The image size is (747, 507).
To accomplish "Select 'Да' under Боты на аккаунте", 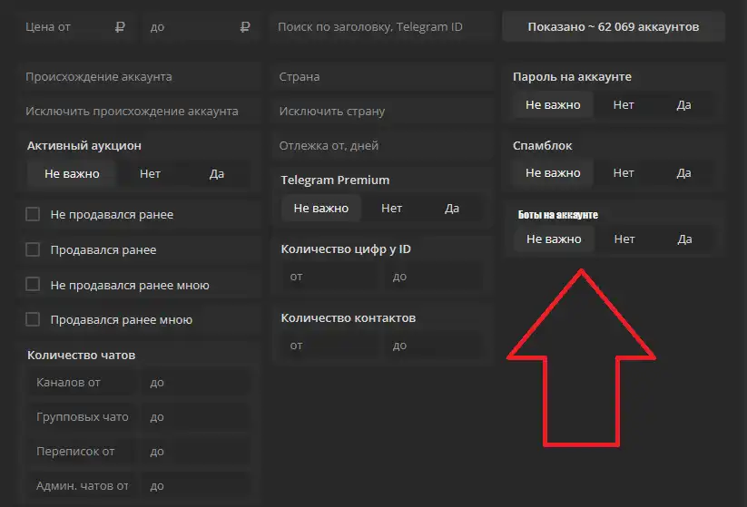I will point(684,239).
